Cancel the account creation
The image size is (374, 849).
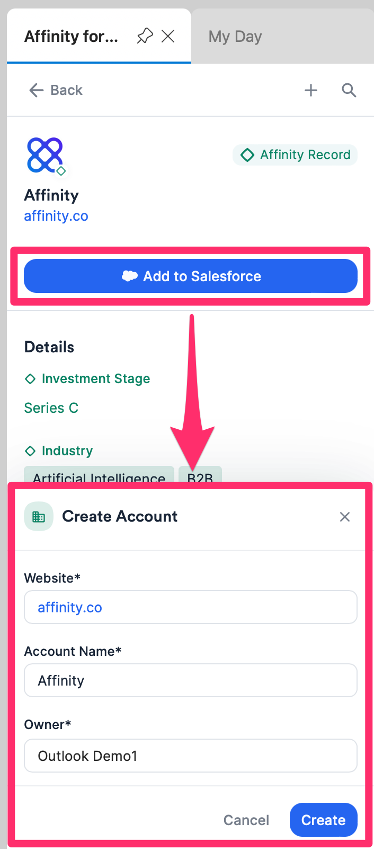pyautogui.click(x=246, y=820)
